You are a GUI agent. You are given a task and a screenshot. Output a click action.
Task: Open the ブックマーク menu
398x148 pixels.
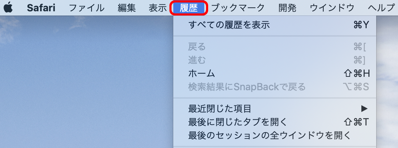(x=238, y=8)
